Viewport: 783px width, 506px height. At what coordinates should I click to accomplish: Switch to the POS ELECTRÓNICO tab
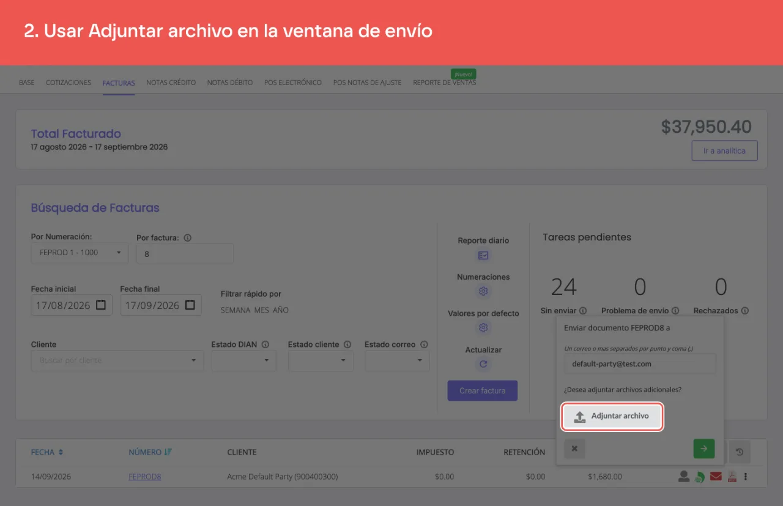[293, 83]
